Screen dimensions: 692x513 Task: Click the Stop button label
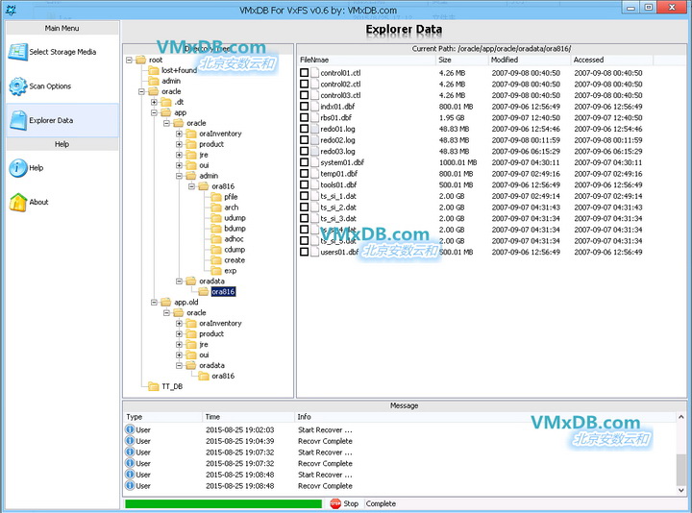(x=351, y=503)
